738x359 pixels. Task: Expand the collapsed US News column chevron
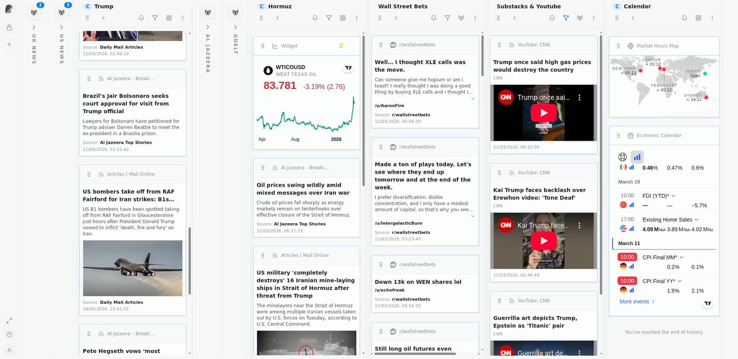point(61,27)
